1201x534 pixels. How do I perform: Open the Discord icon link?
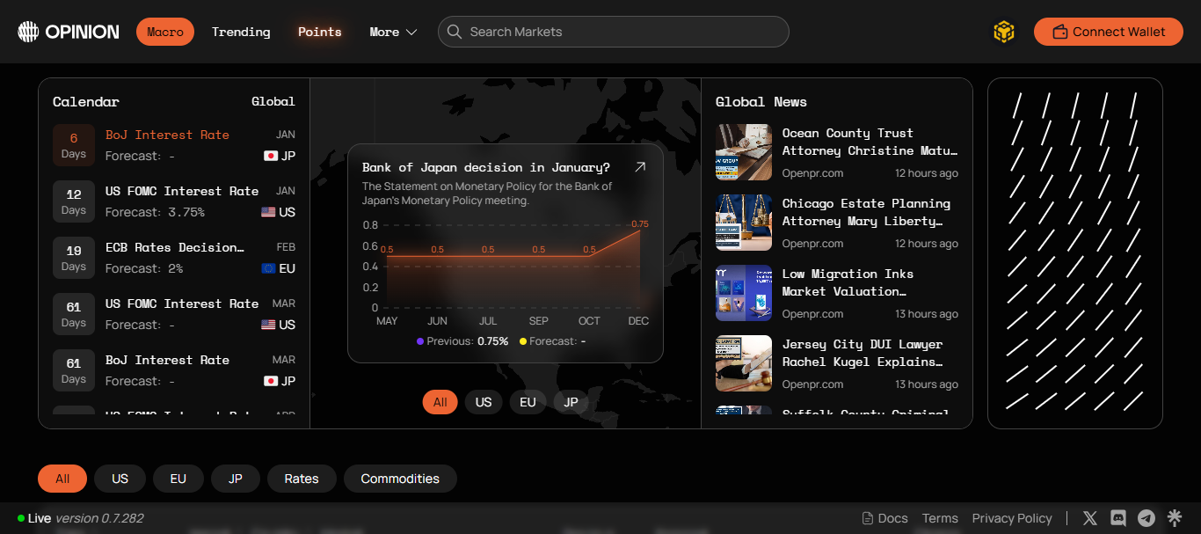pos(1118,518)
